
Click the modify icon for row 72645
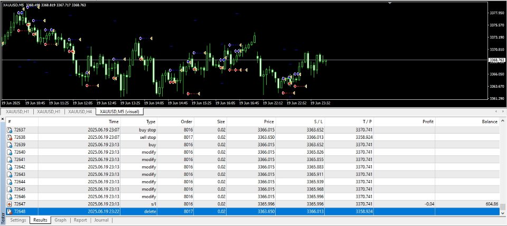coord(10,190)
